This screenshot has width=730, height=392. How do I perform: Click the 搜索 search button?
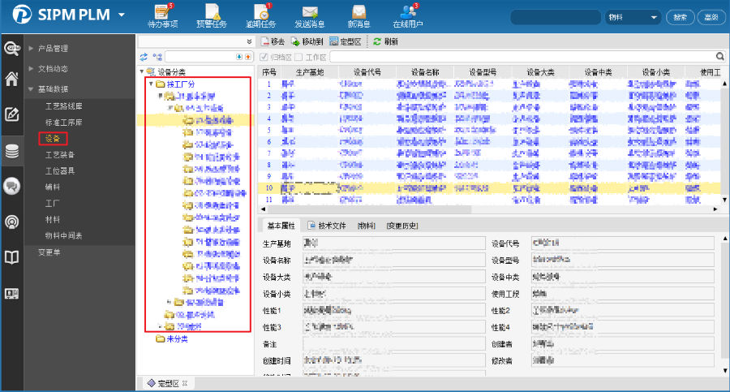pyautogui.click(x=681, y=17)
